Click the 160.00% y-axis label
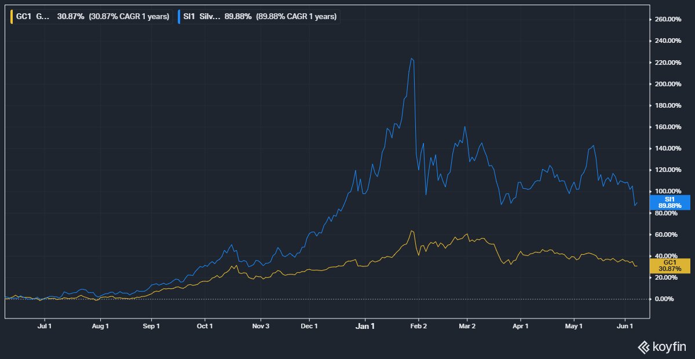This screenshot has width=695, height=359. (x=667, y=127)
